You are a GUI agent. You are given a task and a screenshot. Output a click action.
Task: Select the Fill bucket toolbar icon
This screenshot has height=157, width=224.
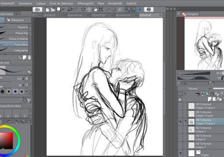click(x=95, y=10)
